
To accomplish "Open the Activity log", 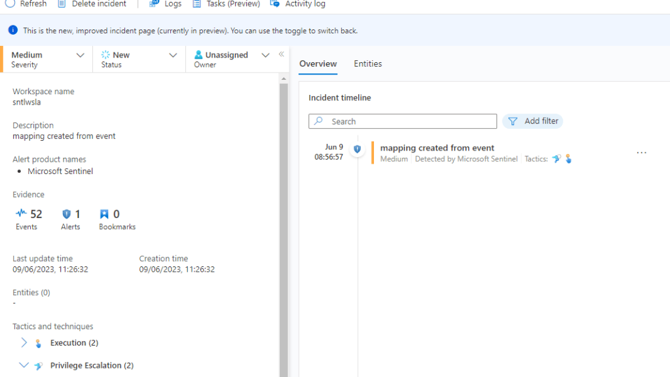I will click(275, 4).
